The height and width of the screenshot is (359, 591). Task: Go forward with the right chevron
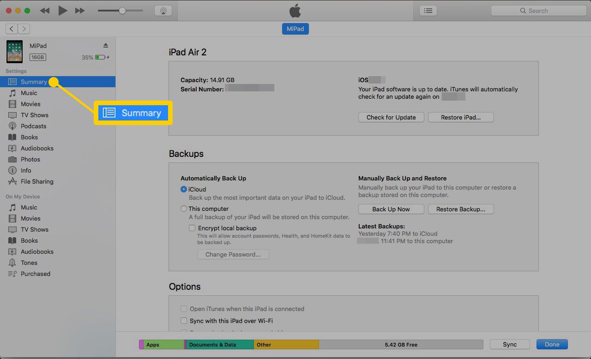pos(24,29)
